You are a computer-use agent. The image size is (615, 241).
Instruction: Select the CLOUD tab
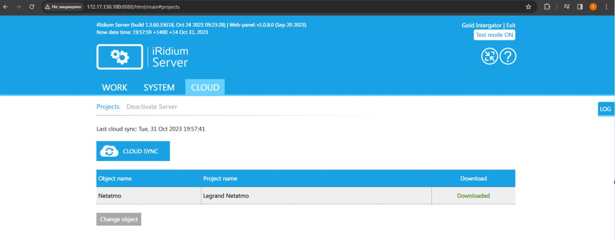tap(205, 87)
